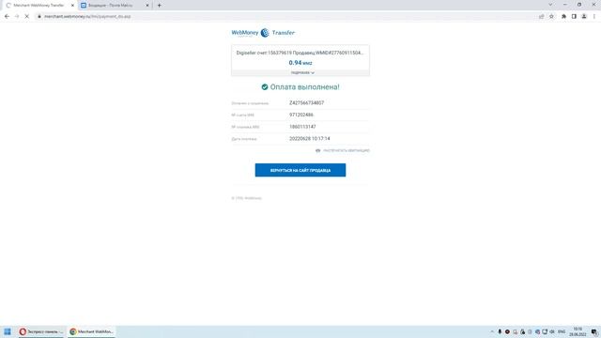601x338 pixels.
Task: Open the Windows notification center icon
Action: coord(594,331)
